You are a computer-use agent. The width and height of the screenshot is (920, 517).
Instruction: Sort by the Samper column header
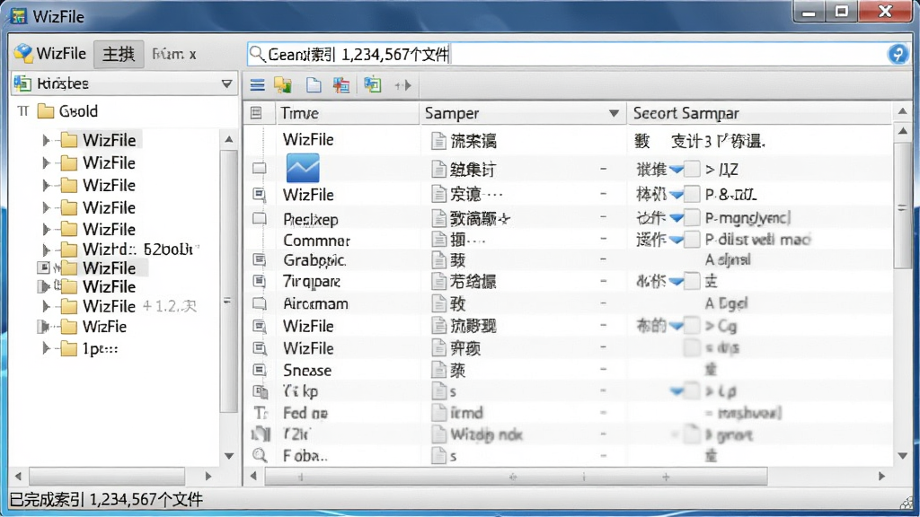[x=523, y=113]
